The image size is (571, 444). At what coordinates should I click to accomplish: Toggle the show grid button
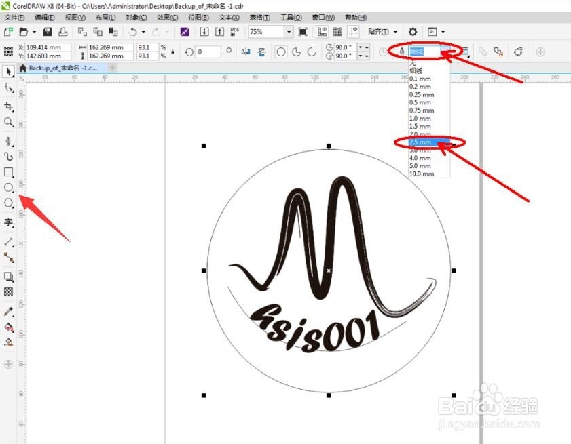pos(338,32)
